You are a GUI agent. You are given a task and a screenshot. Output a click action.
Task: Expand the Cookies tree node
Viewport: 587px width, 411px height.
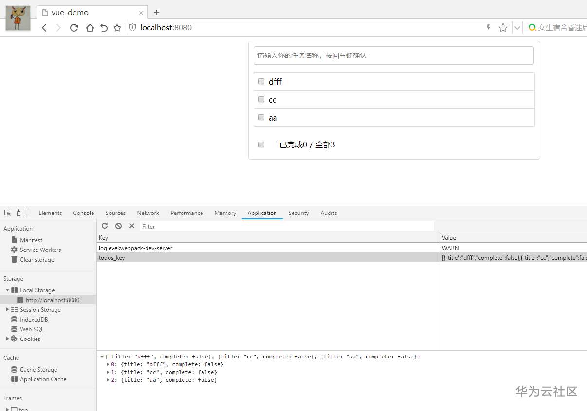pyautogui.click(x=8, y=339)
